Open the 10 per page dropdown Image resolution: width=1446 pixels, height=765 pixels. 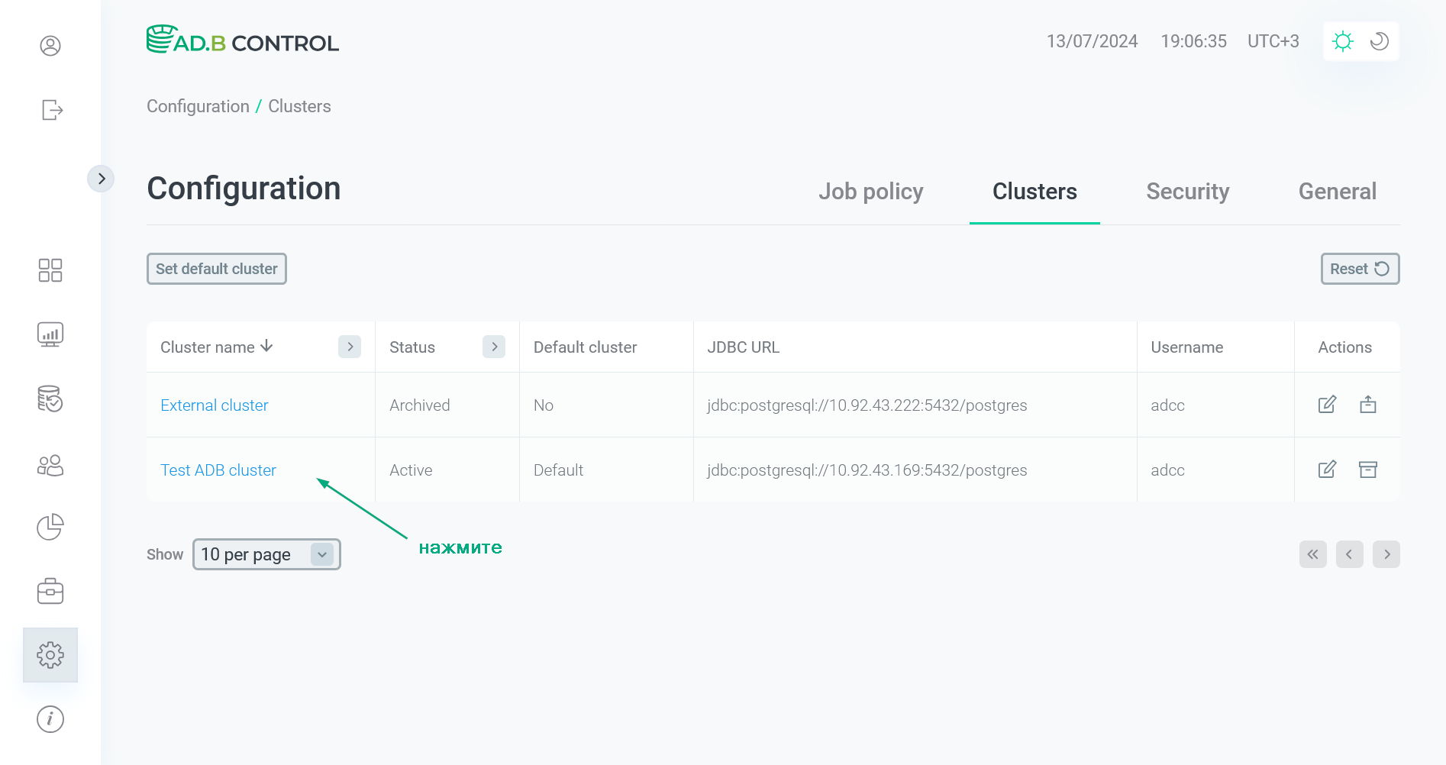click(x=266, y=554)
